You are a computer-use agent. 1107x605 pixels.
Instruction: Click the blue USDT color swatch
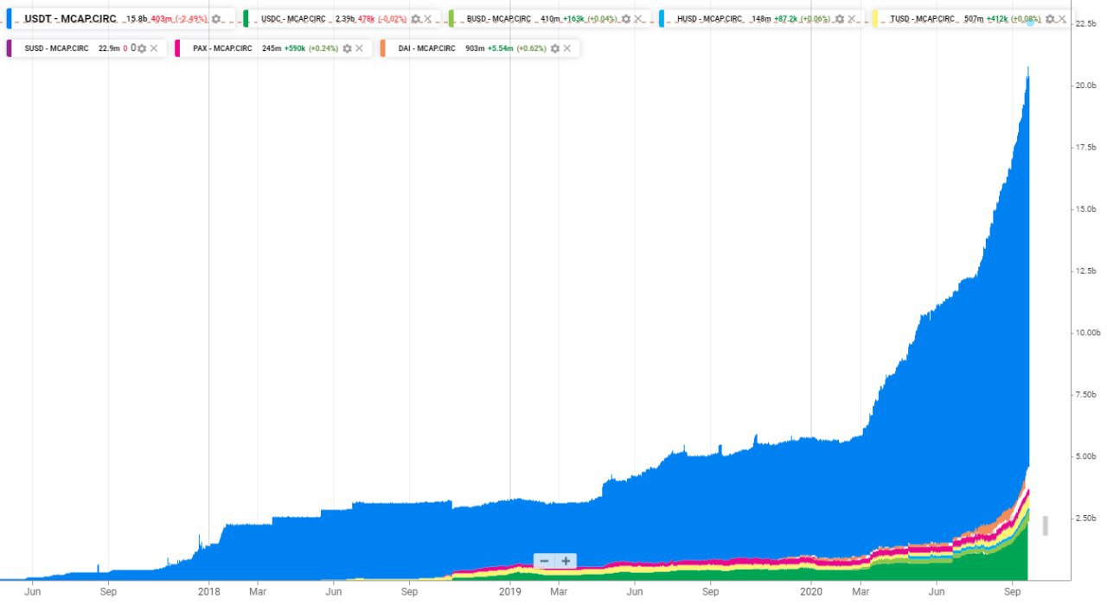click(9, 19)
